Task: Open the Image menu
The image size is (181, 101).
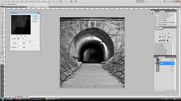Action: coord(13,1)
